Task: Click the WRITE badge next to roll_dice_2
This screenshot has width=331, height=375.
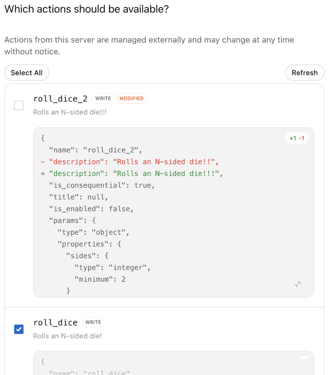Action: pyautogui.click(x=103, y=98)
